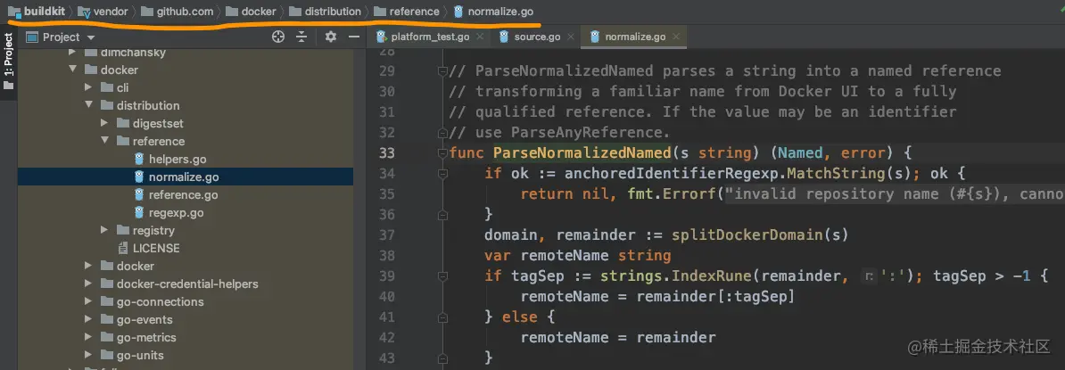Viewport: 1065px width, 370px height.
Task: Click the normalize.go breadcrumb
Action: pyautogui.click(x=493, y=12)
